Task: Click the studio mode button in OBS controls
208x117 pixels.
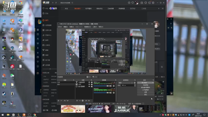Action: pyautogui.click(x=146, y=90)
